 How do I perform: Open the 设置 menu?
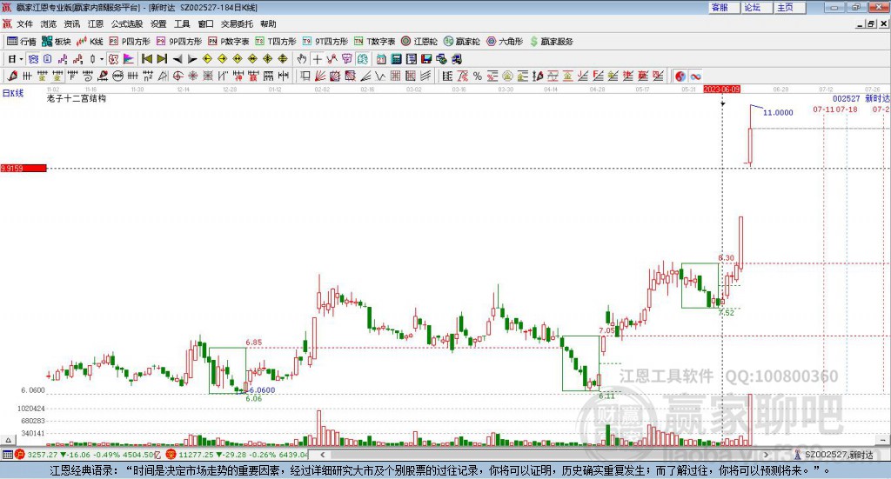(x=158, y=23)
